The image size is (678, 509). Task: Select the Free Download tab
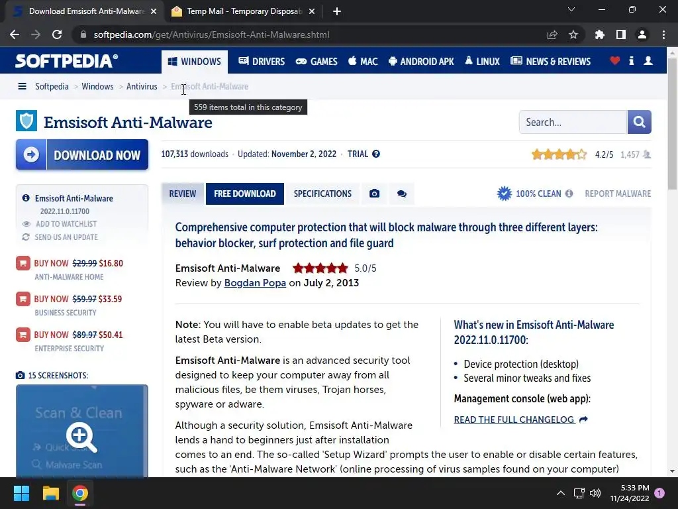pyautogui.click(x=245, y=194)
